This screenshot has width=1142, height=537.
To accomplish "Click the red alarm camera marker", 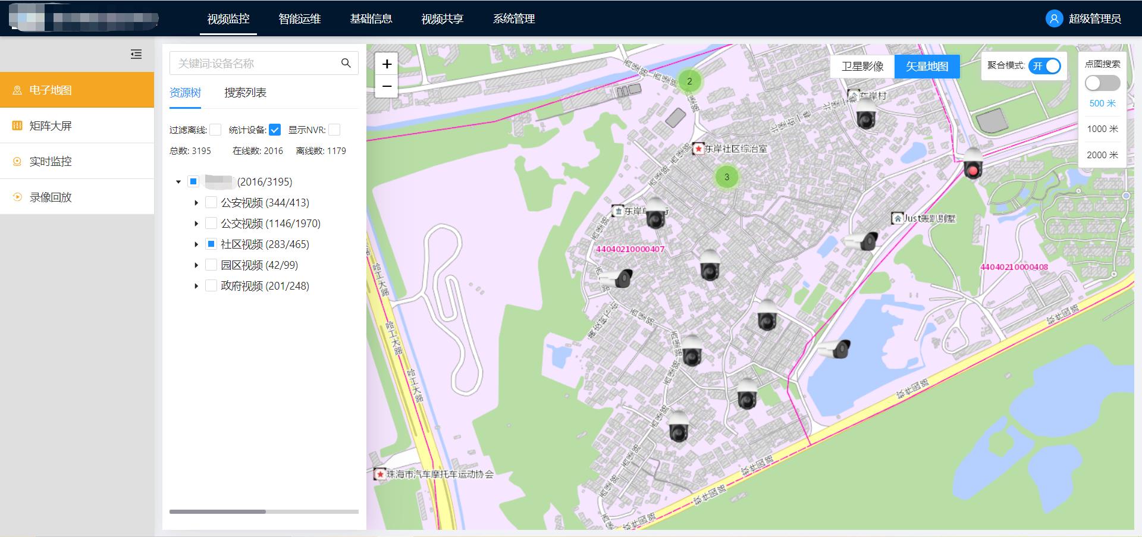I will coord(972,165).
